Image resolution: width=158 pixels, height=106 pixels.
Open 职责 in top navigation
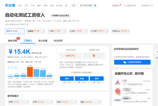point(45,6)
